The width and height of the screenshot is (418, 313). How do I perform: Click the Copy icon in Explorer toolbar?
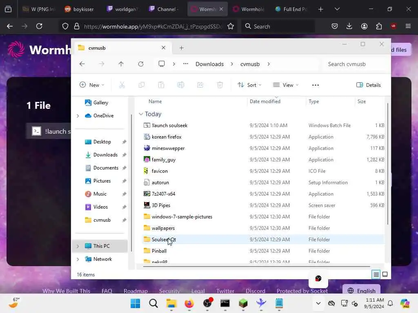pyautogui.click(x=142, y=85)
